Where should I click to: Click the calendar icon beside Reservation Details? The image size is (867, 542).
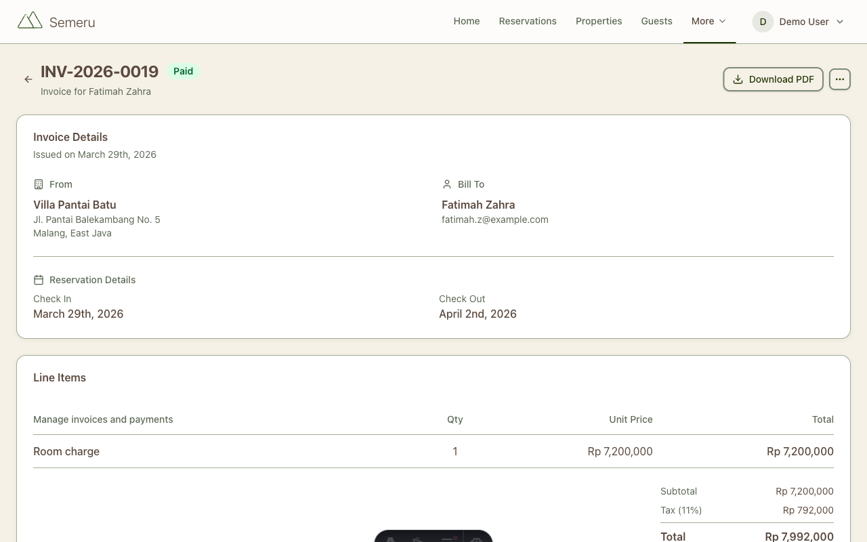[39, 280]
